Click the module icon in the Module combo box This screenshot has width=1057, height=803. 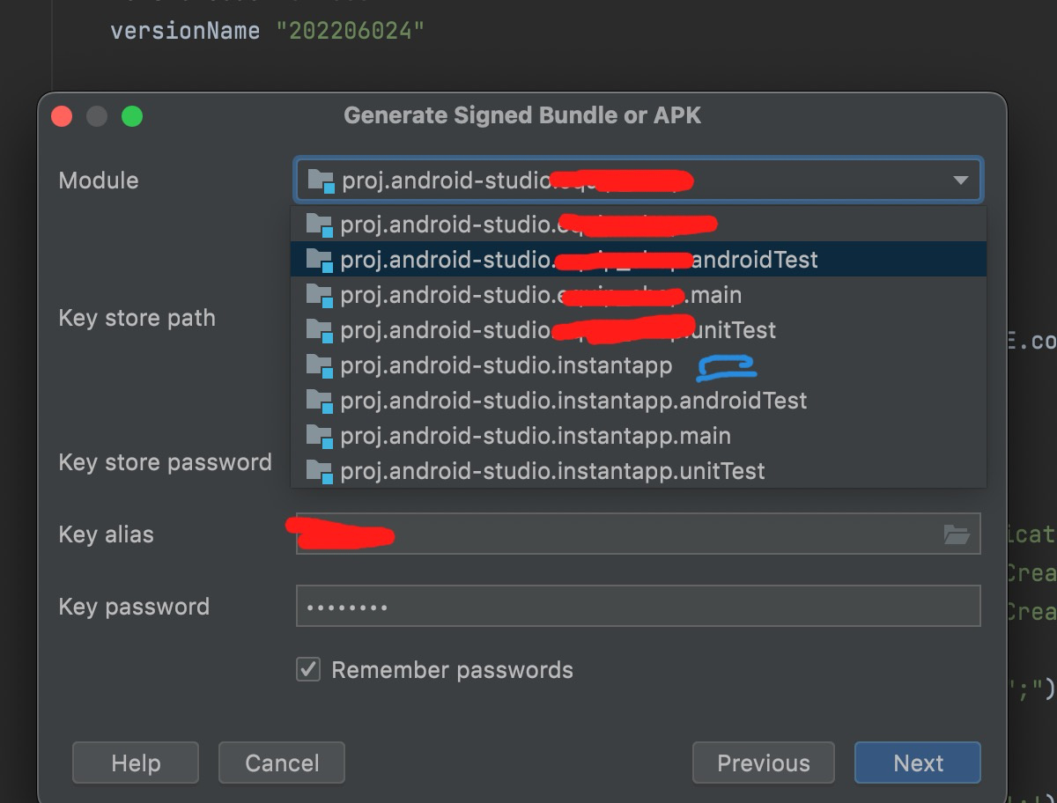[x=321, y=181]
